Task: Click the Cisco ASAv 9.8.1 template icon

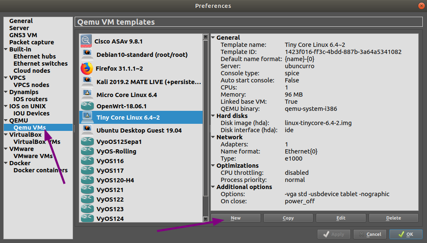Action: (86, 41)
